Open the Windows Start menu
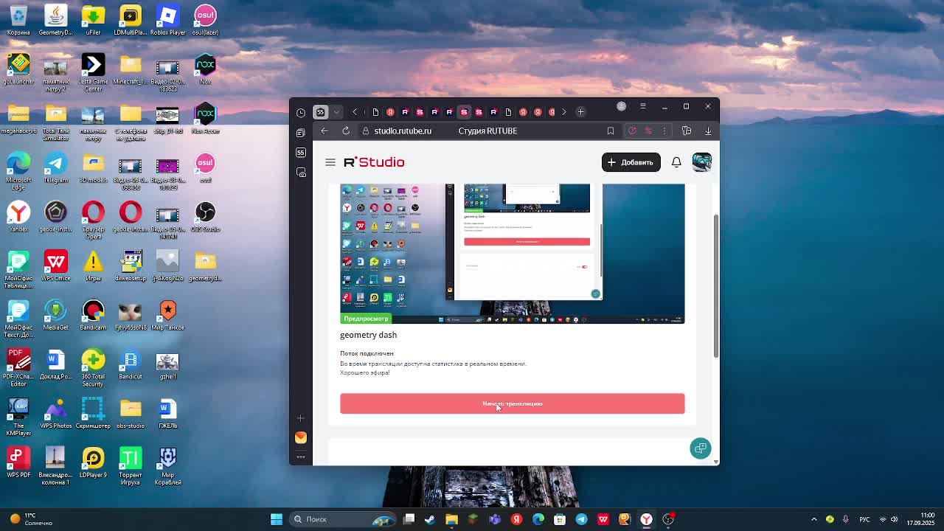944x531 pixels. [x=277, y=519]
